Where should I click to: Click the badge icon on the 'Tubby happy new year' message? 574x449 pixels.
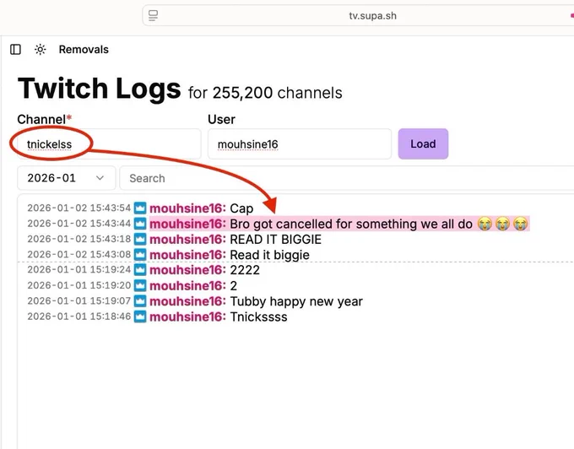140,301
